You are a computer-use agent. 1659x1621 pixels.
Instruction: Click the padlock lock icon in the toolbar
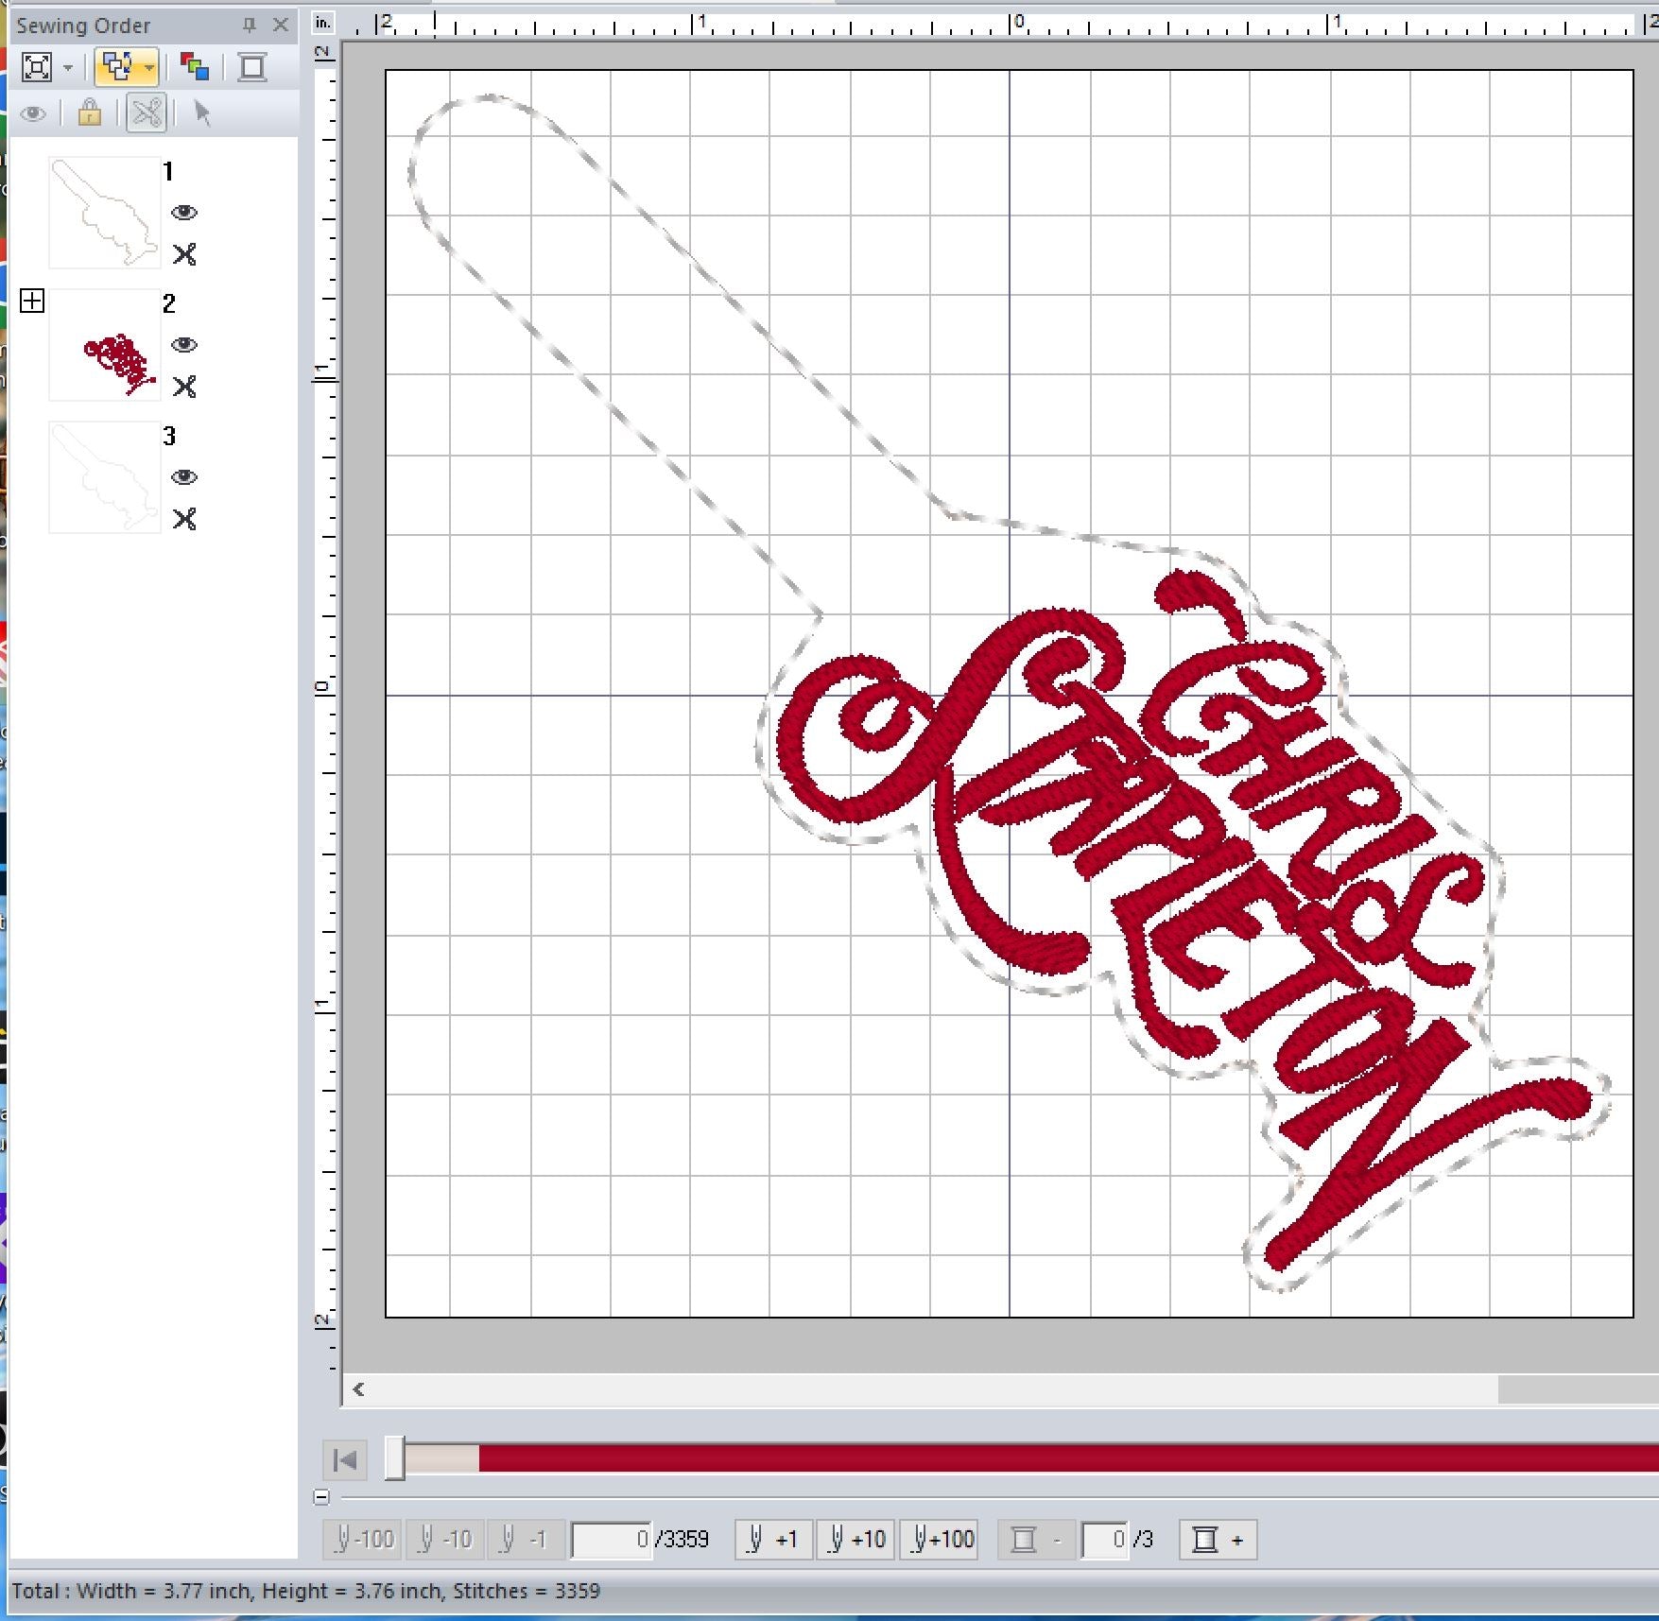click(x=90, y=114)
